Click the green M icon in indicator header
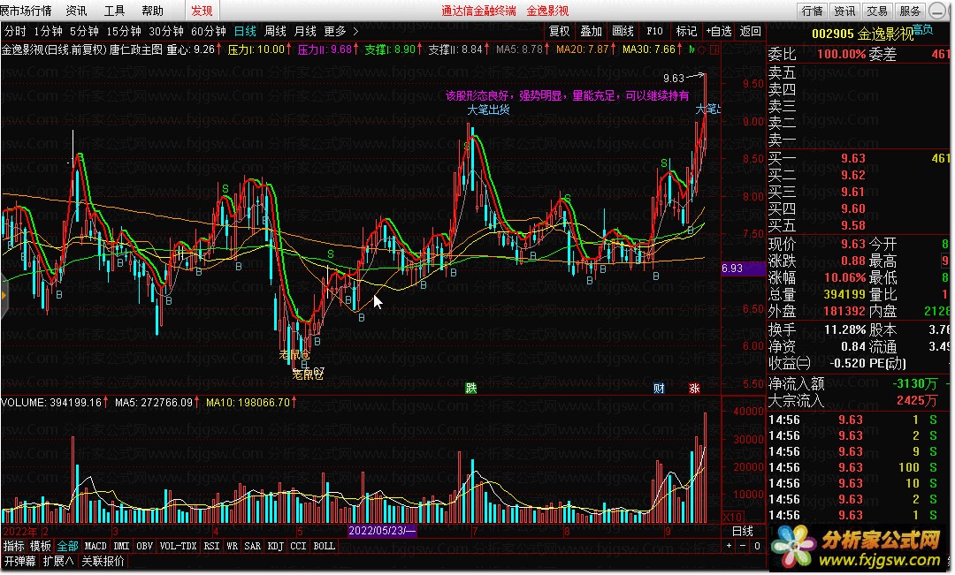This screenshot has height=575, width=955. (691, 49)
